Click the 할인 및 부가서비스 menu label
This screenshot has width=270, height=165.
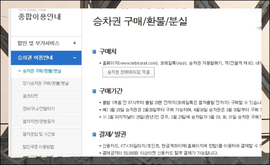click(x=38, y=43)
